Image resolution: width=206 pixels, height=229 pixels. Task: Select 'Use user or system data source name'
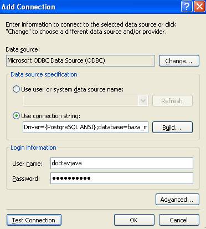(x=16, y=89)
